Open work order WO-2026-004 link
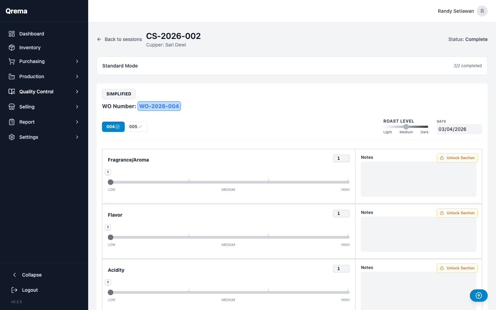 (159, 106)
